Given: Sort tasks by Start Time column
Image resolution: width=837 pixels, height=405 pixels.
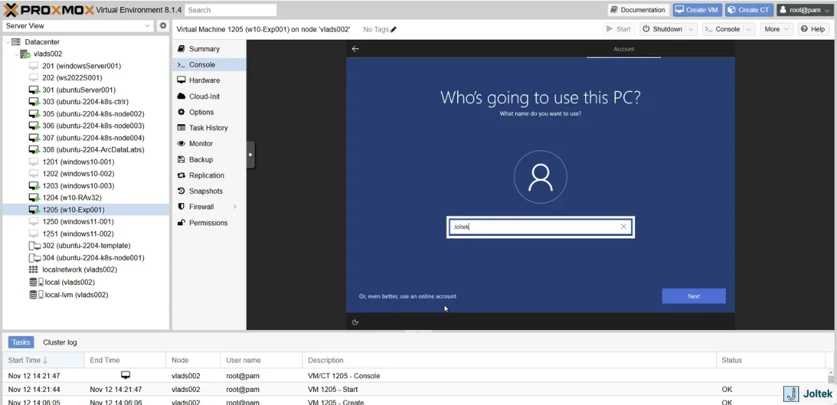Looking at the screenshot, I should pyautogui.click(x=43, y=360).
